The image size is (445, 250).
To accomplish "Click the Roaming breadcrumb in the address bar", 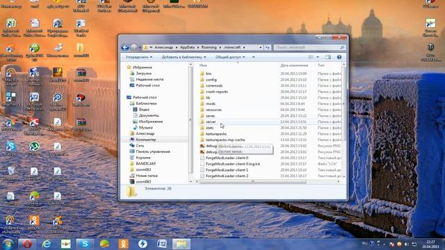I will [209, 47].
